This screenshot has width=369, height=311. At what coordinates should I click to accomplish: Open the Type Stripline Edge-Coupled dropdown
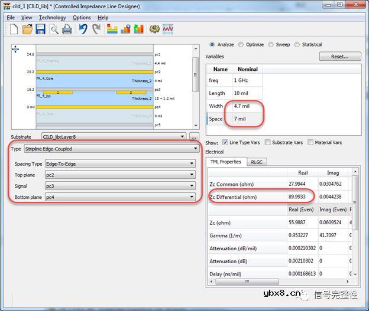coord(110,149)
